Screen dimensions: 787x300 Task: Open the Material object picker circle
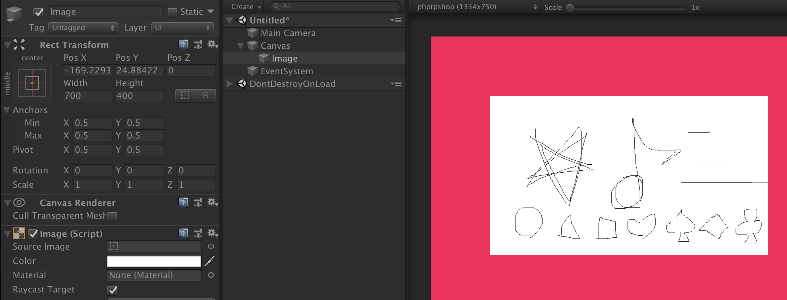tap(211, 275)
